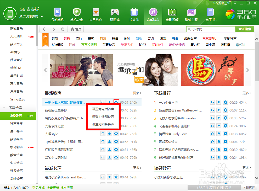Open 壁纸主题 wallpaper section
Viewport: 259px width, 191px height.
pyautogui.click(x=191, y=15)
